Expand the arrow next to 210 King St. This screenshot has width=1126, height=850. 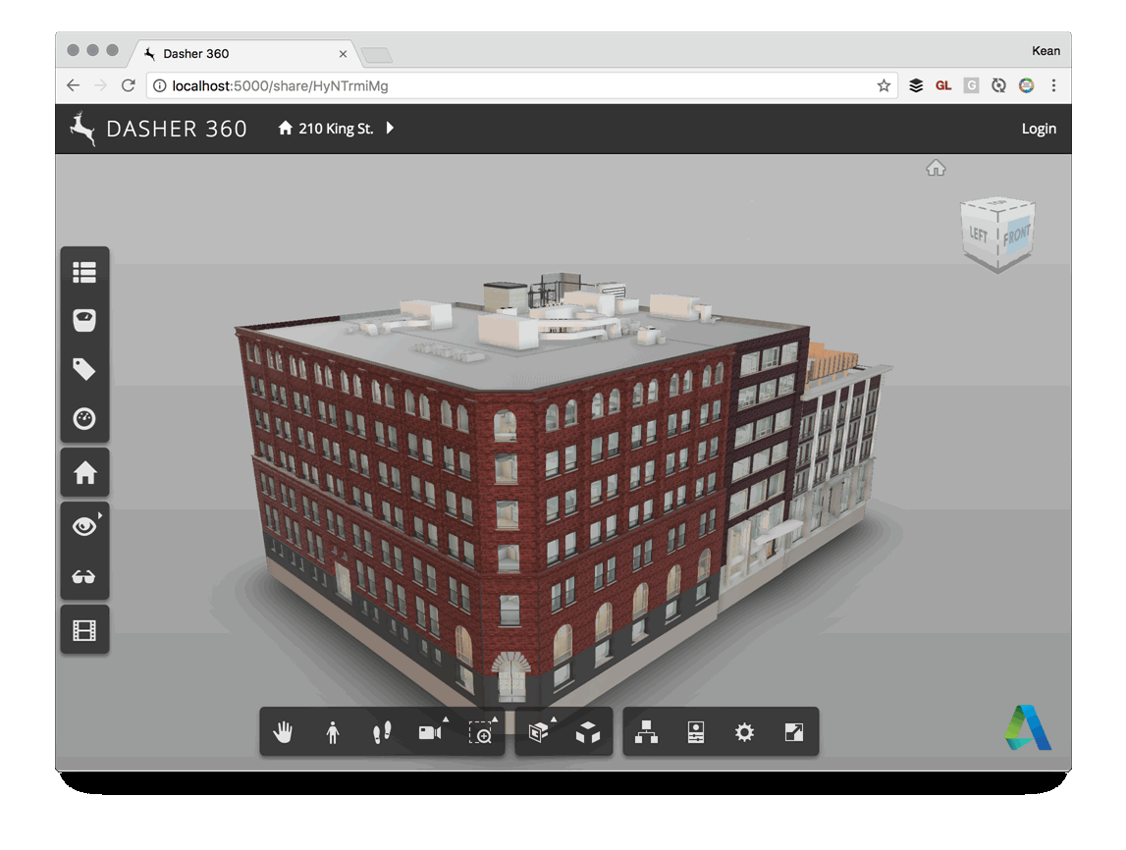point(390,128)
